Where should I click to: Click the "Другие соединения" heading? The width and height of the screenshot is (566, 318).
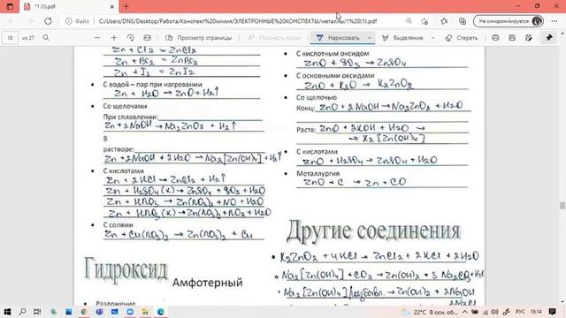[373, 231]
